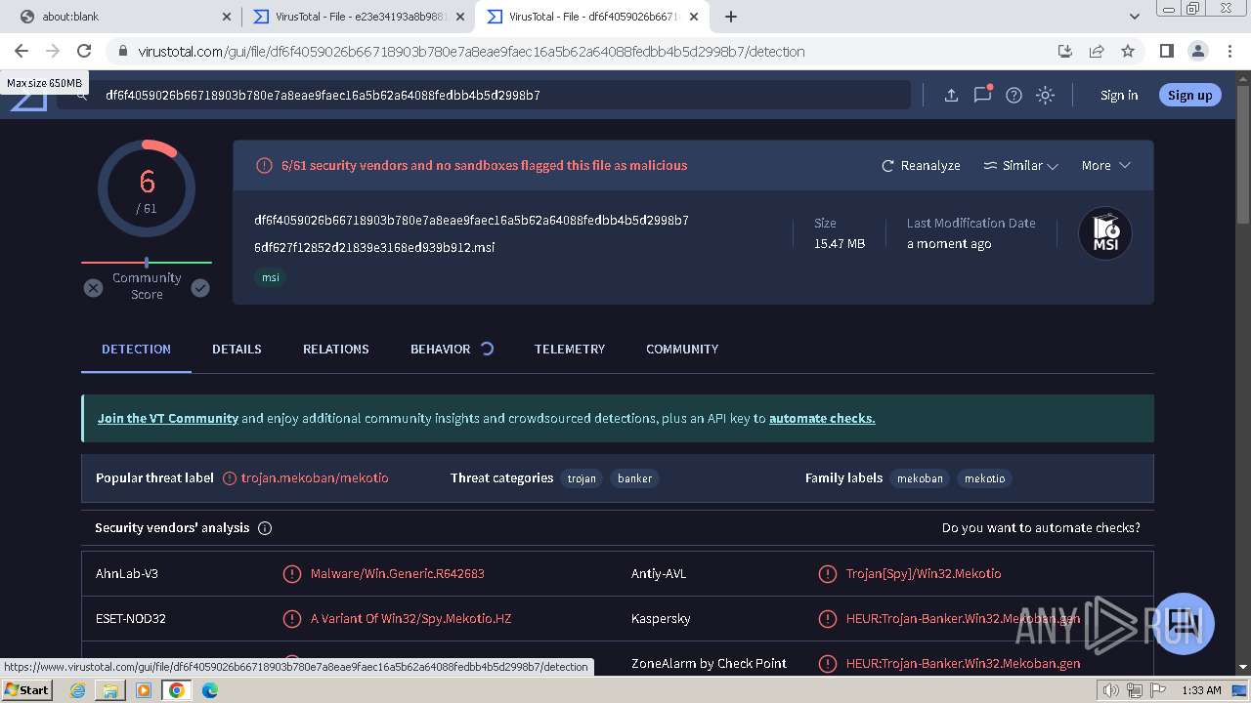The height and width of the screenshot is (703, 1251).
Task: Click the VirusTotal logo icon
Action: [x=28, y=102]
